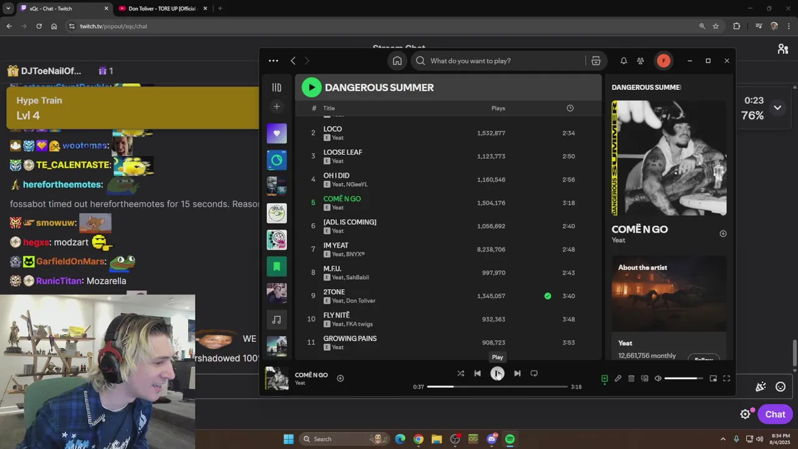Toggle repeat in the player bar
798x449 pixels.
[x=534, y=374]
